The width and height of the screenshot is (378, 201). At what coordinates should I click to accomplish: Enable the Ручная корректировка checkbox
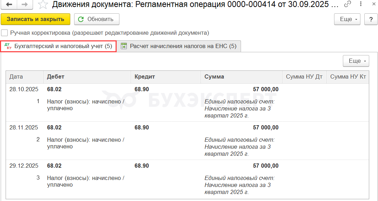[x=5, y=33]
